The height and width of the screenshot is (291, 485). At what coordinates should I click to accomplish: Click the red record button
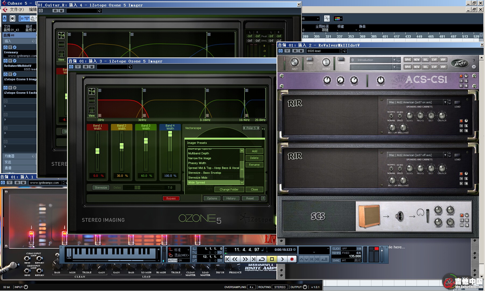292,259
